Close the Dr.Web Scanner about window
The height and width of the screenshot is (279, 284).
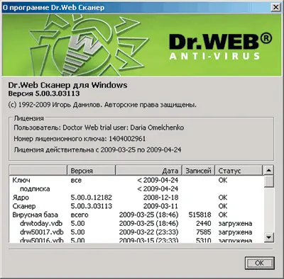coord(275,7)
